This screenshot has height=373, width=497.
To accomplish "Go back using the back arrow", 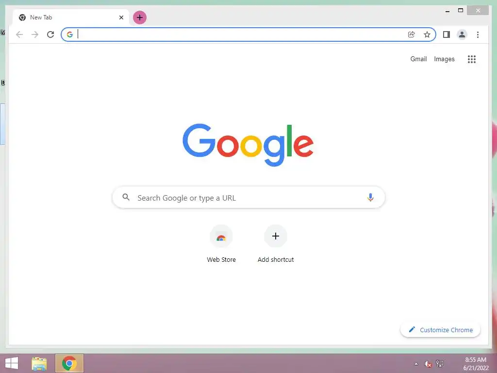I will [19, 34].
